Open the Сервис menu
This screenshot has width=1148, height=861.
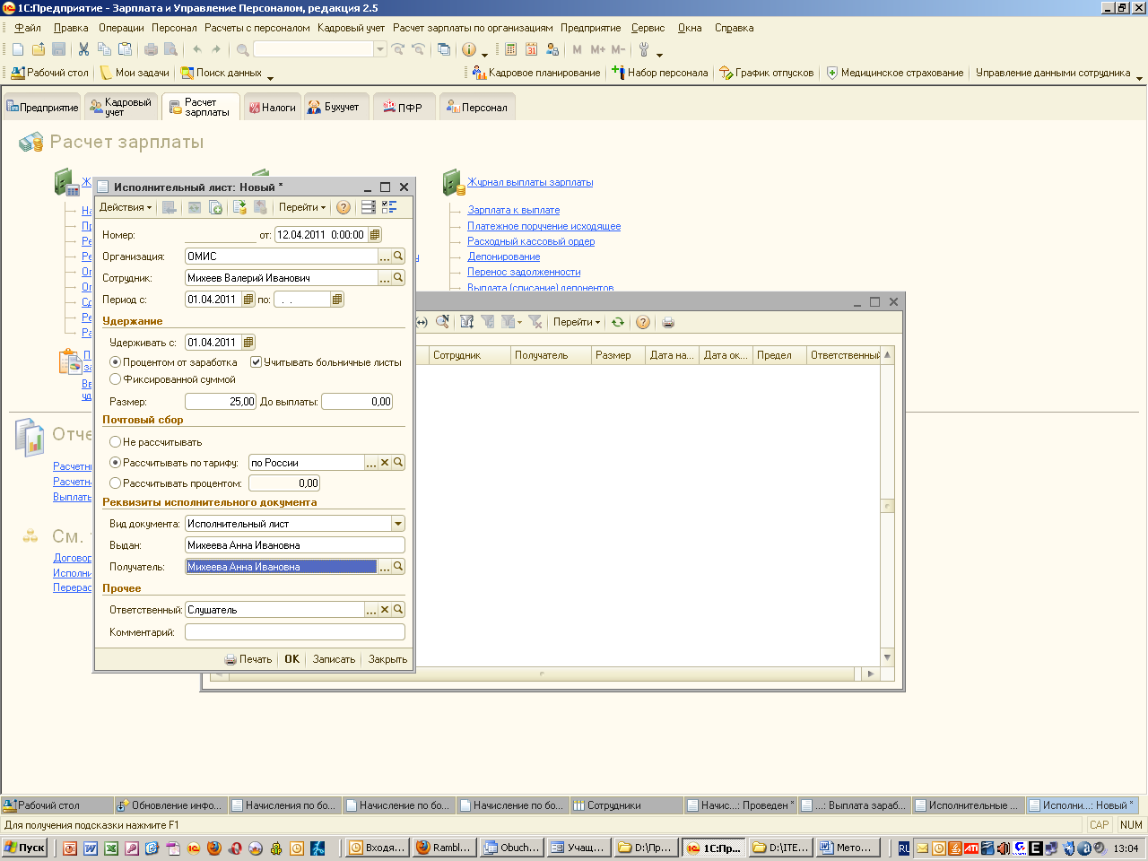pos(648,28)
